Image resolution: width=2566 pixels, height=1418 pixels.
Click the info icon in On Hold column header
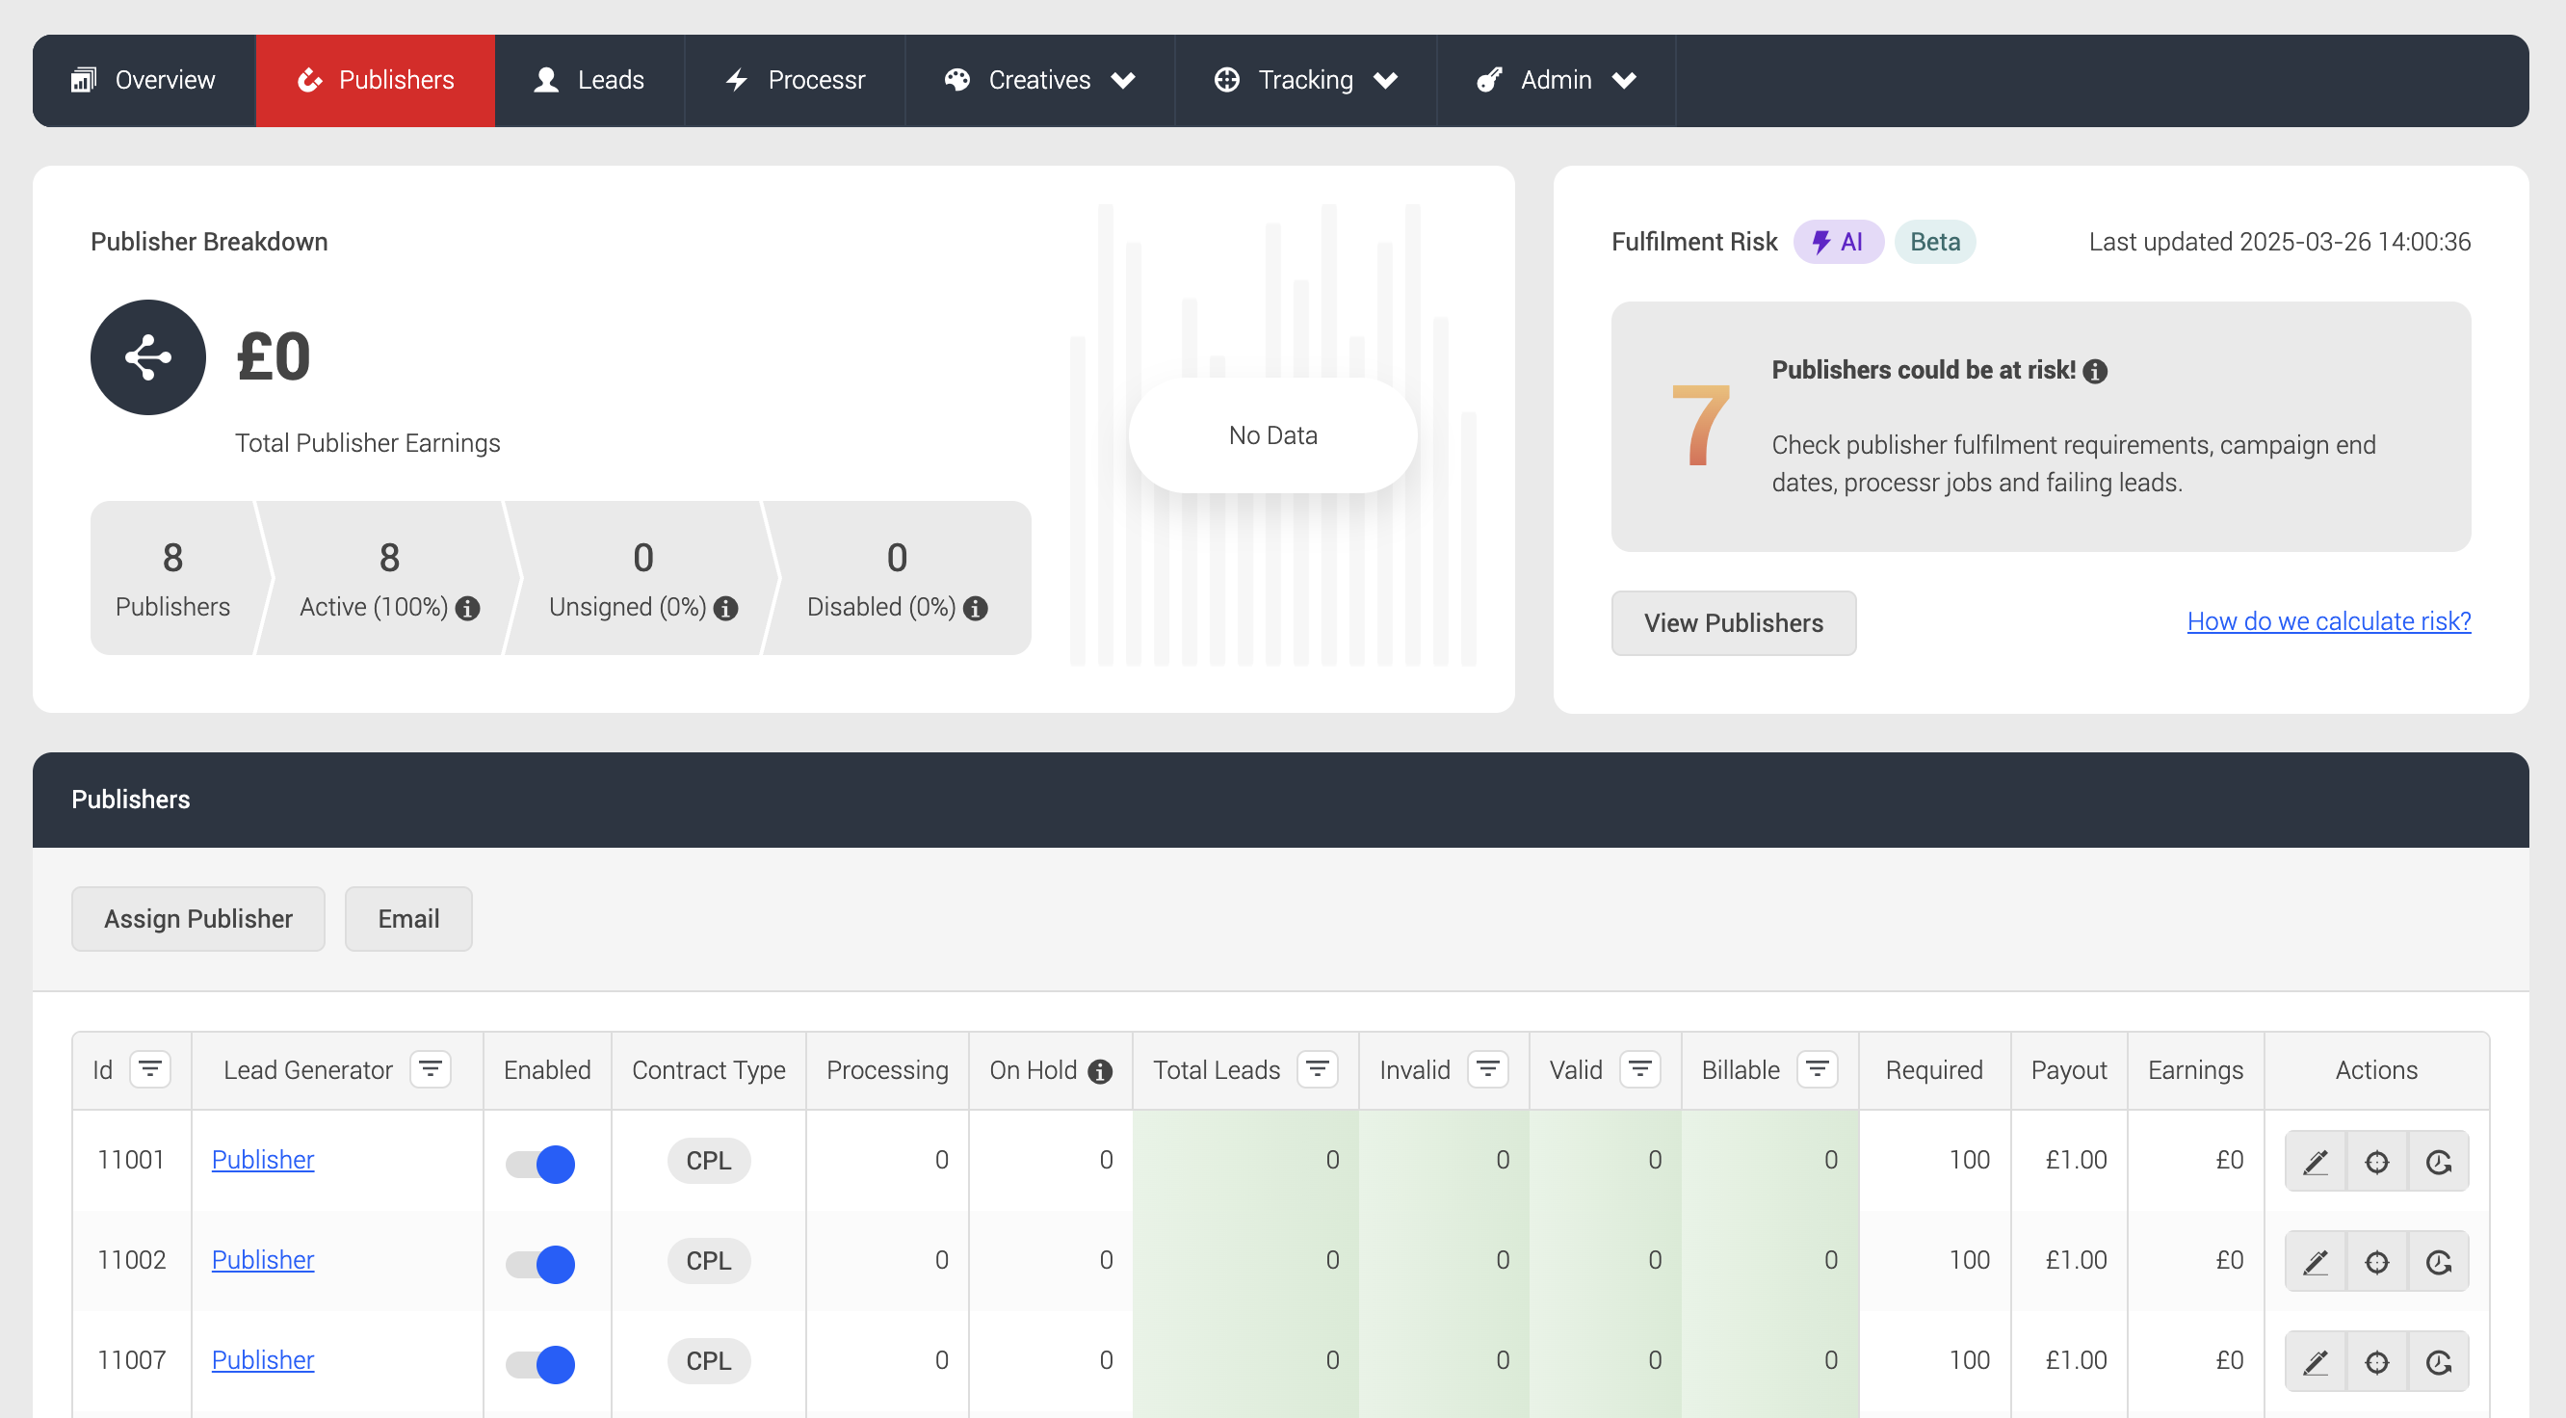(x=1100, y=1071)
